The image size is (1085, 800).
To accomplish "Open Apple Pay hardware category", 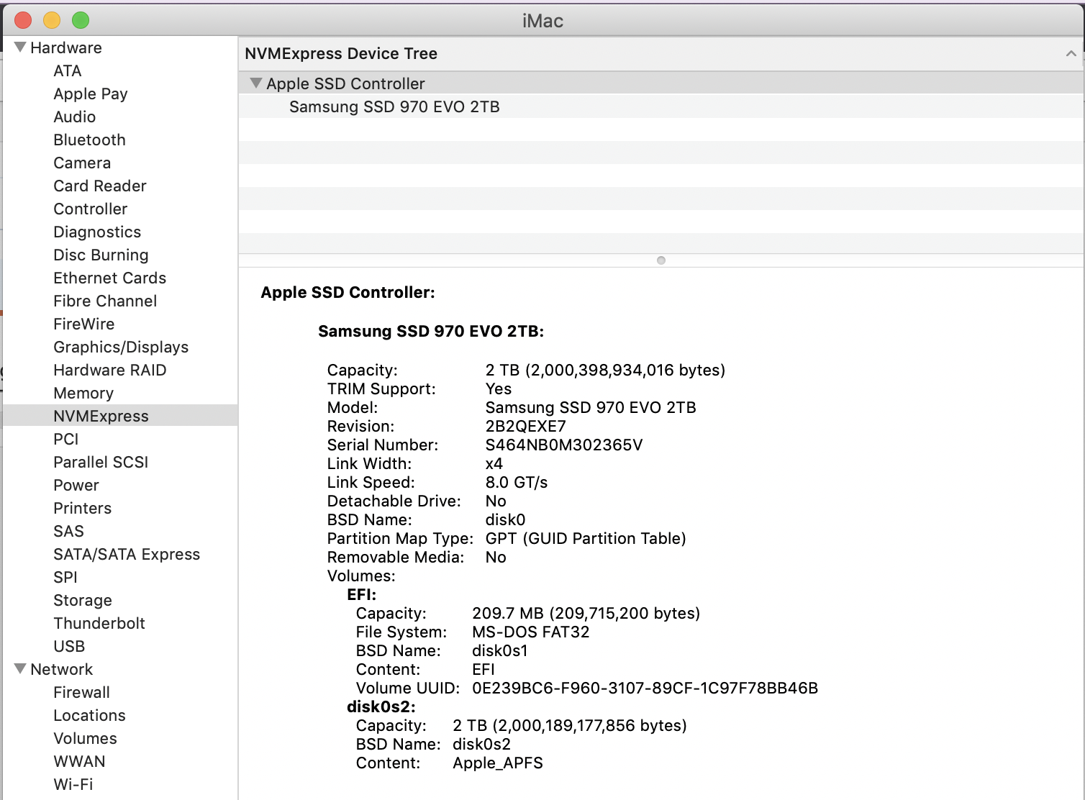I will 91,94.
